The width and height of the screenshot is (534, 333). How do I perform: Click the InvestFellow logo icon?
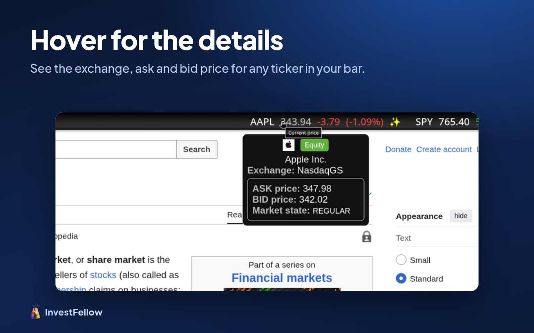[35, 312]
